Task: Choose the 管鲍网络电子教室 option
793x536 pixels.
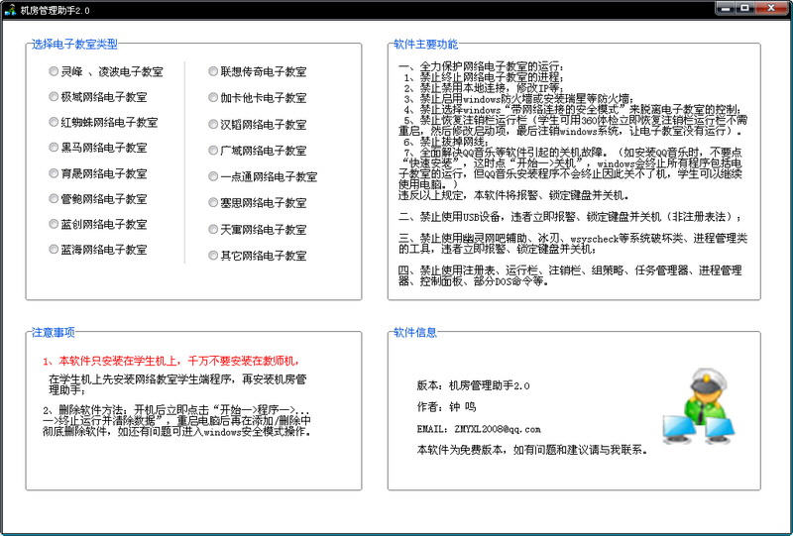Action: point(54,199)
